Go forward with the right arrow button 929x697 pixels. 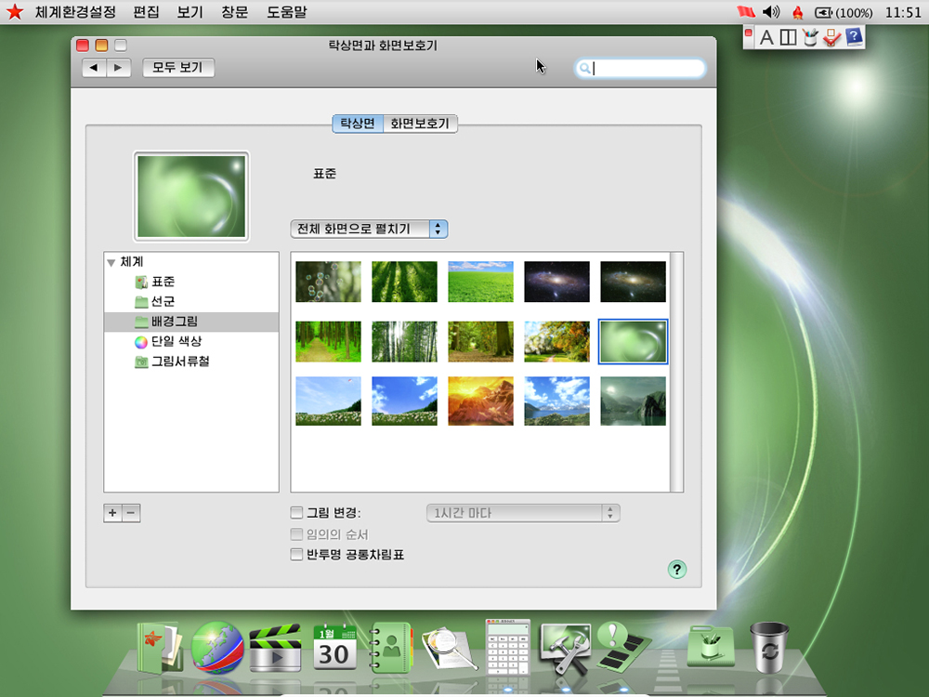pyautogui.click(x=119, y=68)
